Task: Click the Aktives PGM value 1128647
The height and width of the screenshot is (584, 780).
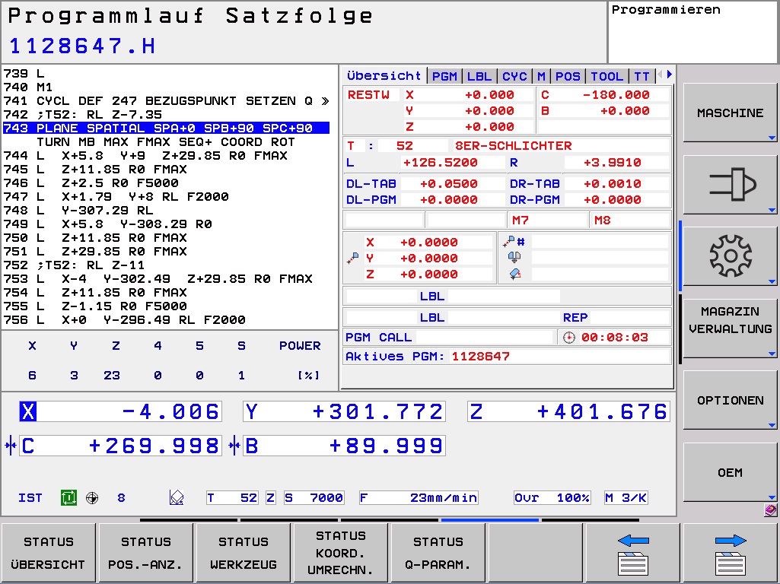Action: tap(480, 357)
